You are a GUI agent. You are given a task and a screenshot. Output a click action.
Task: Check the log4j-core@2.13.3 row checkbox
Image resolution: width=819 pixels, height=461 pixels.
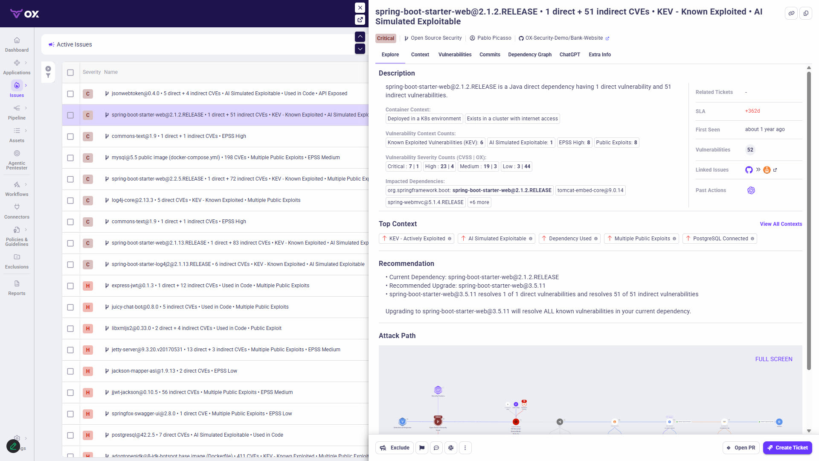pos(70,201)
